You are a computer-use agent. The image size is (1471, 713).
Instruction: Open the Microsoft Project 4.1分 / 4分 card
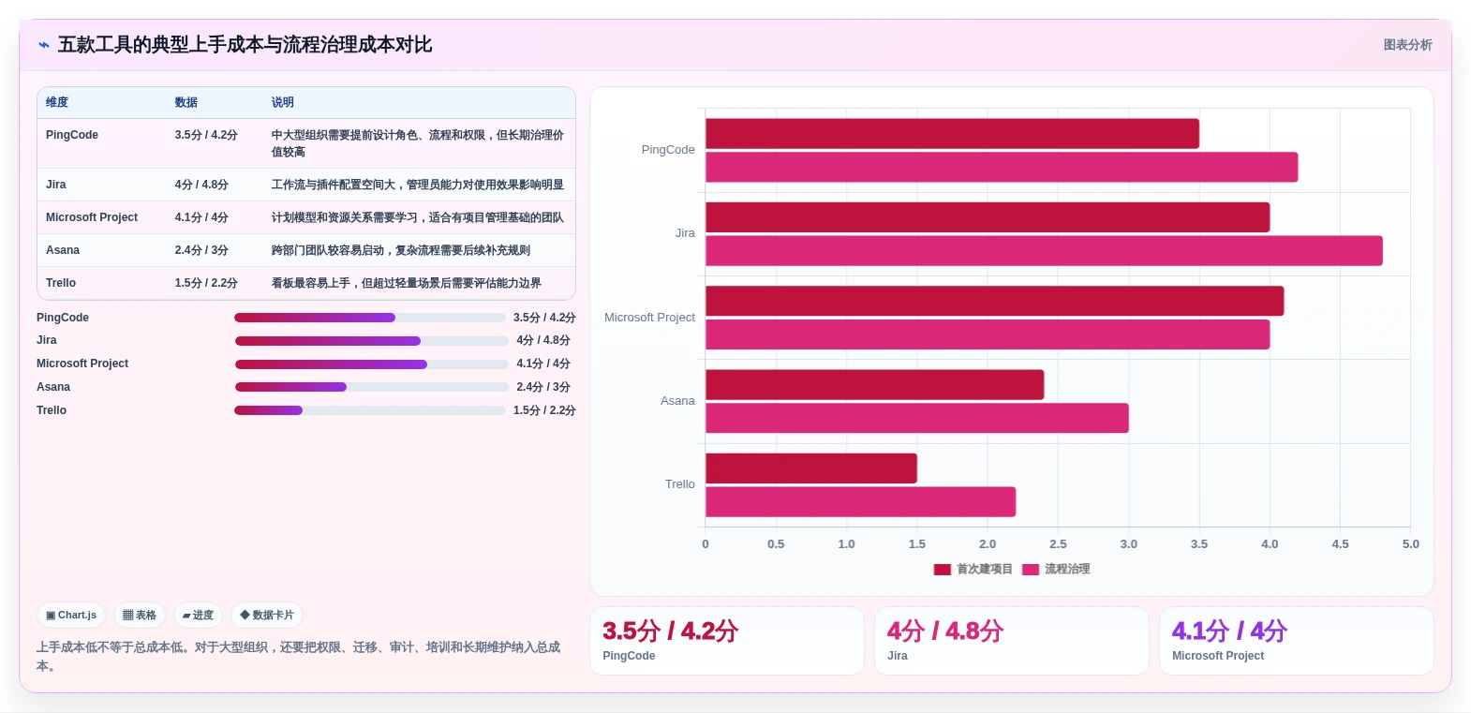click(1297, 641)
